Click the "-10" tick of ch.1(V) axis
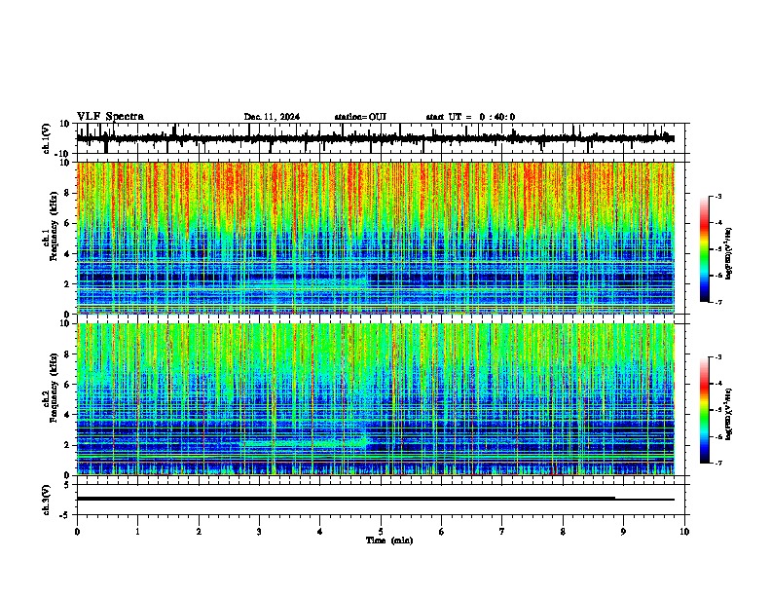 click(x=63, y=154)
